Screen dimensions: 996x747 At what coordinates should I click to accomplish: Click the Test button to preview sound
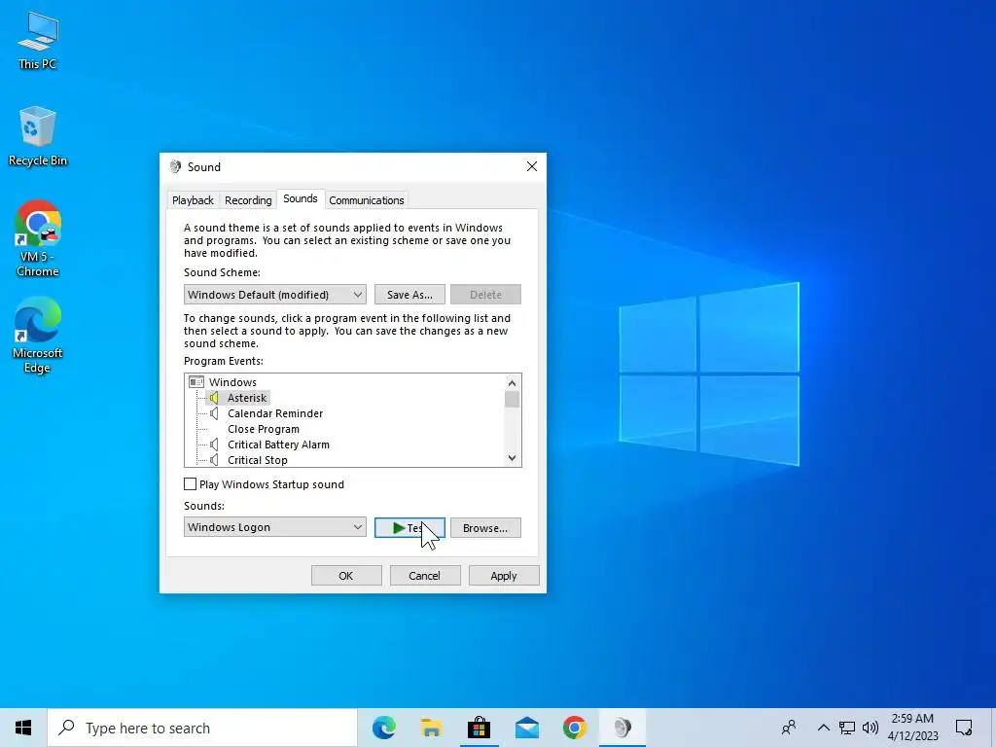pyautogui.click(x=409, y=527)
